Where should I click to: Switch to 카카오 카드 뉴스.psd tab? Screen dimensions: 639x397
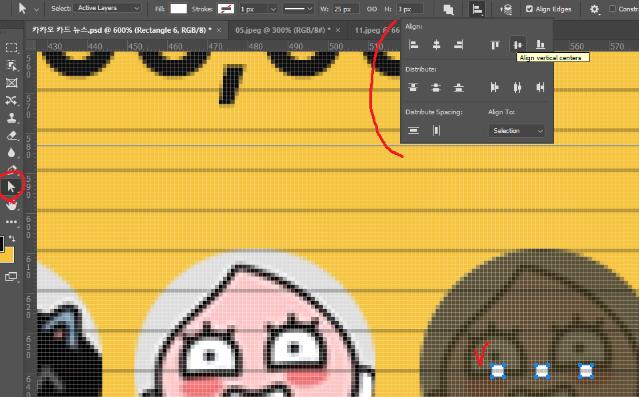click(121, 30)
